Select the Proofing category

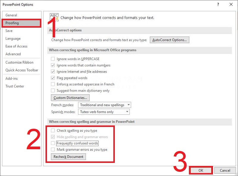point(12,23)
